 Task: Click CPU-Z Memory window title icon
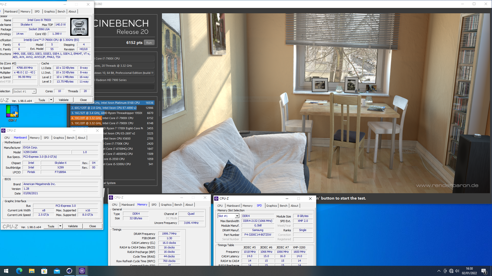[111, 198]
